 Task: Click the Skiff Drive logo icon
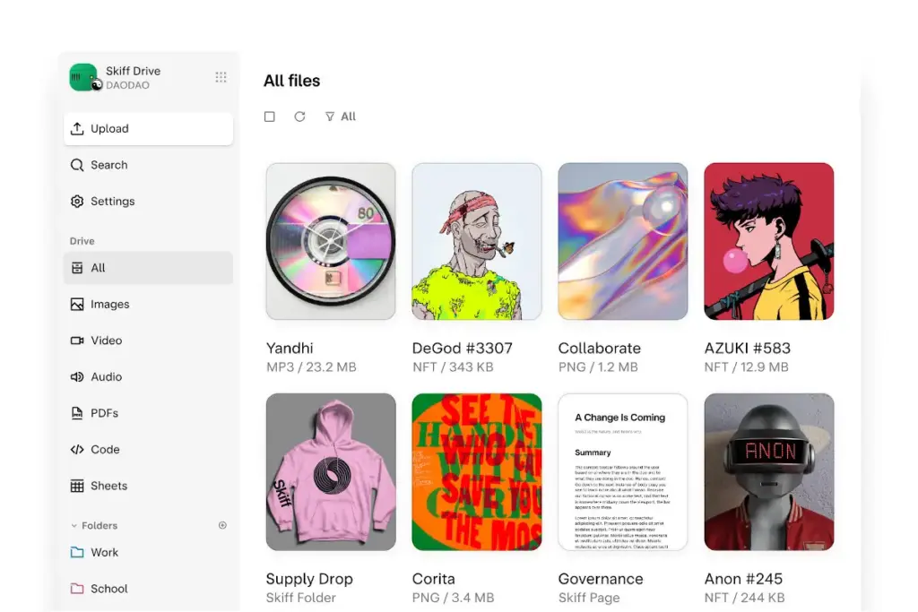coord(83,77)
